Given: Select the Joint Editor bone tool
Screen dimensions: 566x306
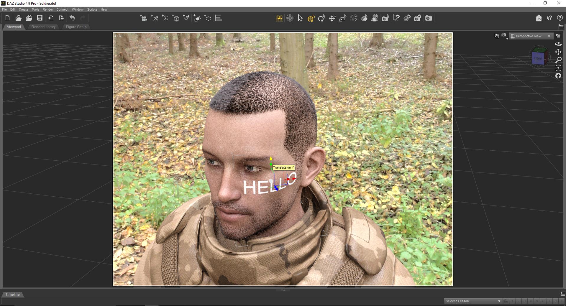Looking at the screenshot, I should (354, 18).
